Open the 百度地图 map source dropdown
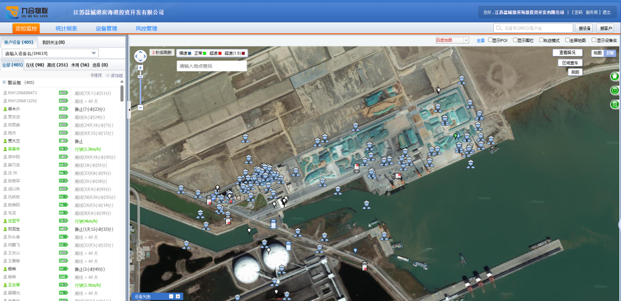This screenshot has height=301, width=621. [452, 40]
